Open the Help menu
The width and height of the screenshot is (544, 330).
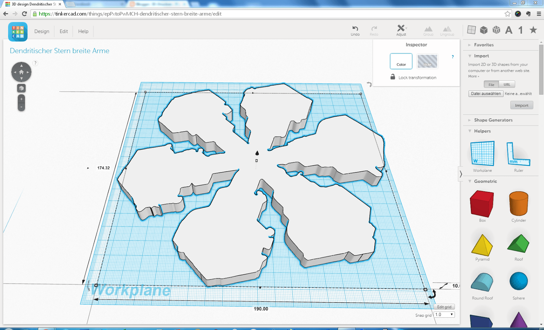[x=83, y=31]
